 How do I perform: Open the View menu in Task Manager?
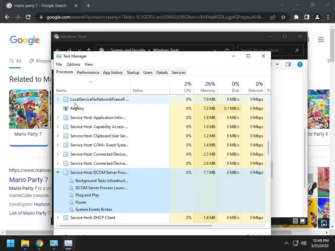(x=89, y=64)
